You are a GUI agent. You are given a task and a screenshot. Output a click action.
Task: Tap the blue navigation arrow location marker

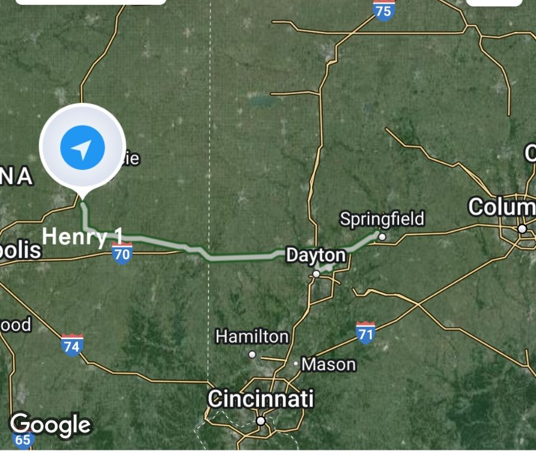(x=82, y=147)
